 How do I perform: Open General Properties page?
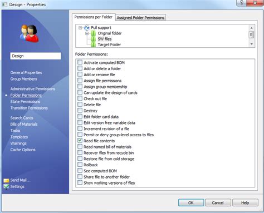(26, 73)
